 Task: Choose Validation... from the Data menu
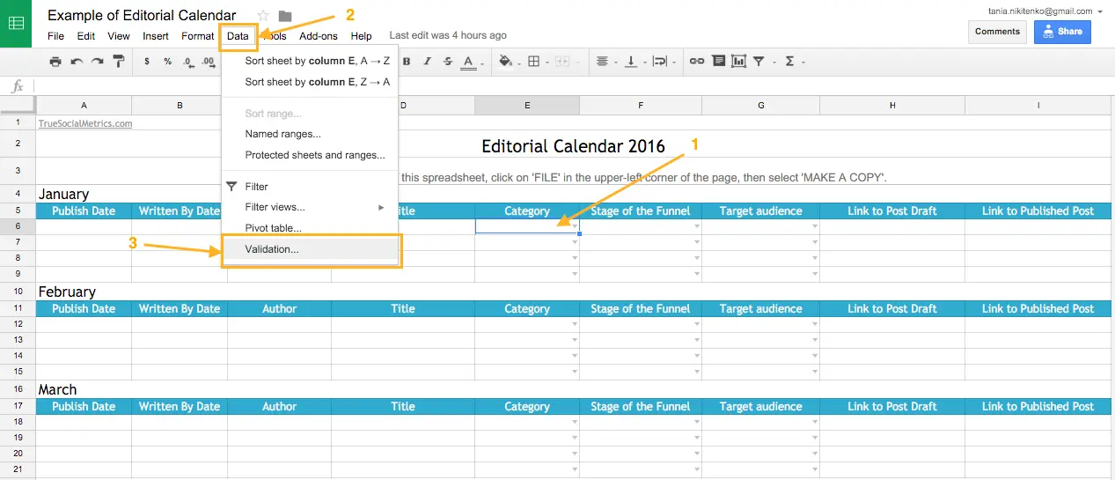272,249
